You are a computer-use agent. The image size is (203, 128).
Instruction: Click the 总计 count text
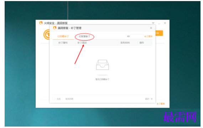(x=149, y=99)
